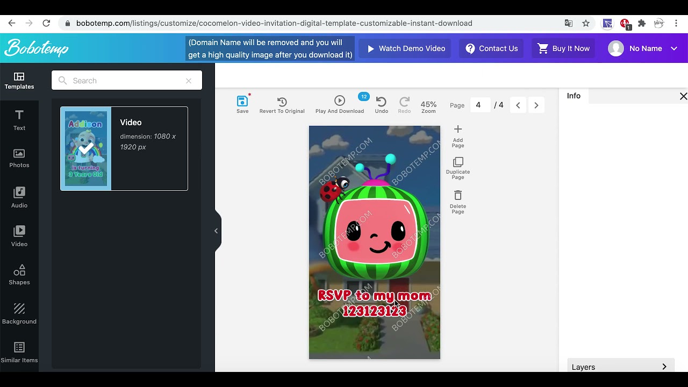The width and height of the screenshot is (688, 387).
Task: Reload the browser page
Action: coord(46,23)
